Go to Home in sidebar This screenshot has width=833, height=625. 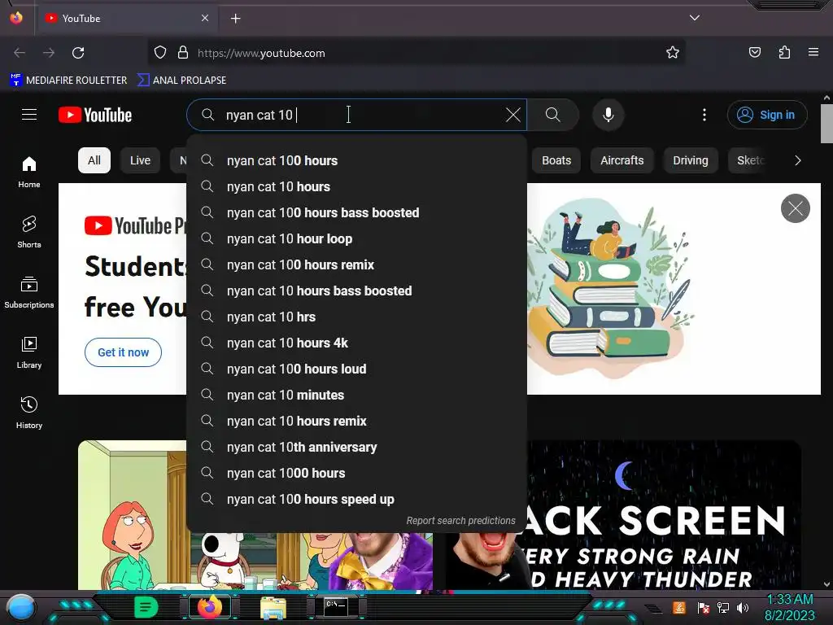pyautogui.click(x=29, y=173)
